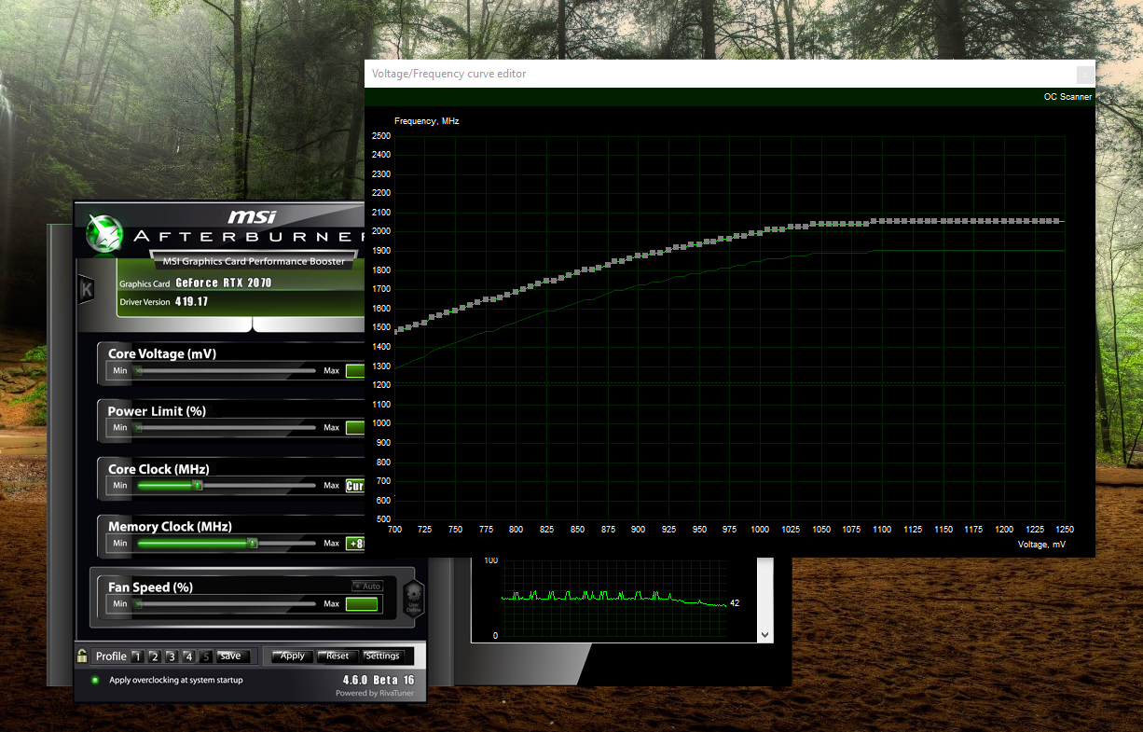
Task: Click the Powered by RivaTuner text
Action: tap(375, 694)
